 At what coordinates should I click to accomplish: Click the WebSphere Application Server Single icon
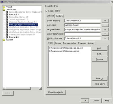tap(7, 30)
